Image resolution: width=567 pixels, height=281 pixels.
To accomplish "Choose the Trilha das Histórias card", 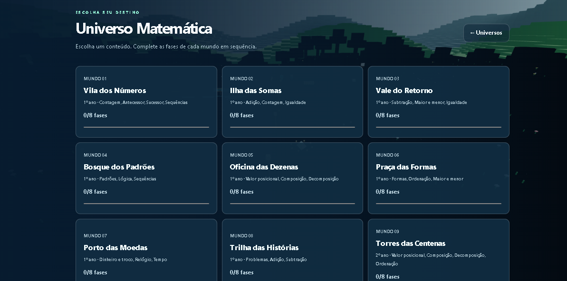I will [x=292, y=250].
